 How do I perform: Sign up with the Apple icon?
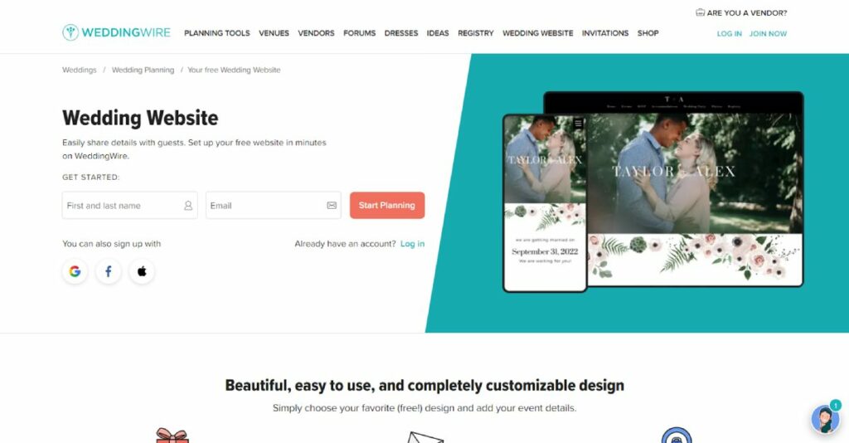(142, 271)
